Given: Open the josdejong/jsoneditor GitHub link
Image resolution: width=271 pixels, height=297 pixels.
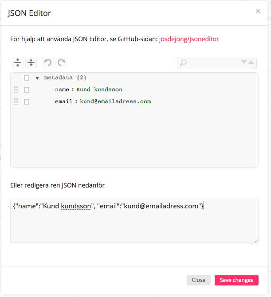Looking at the screenshot, I should click(189, 39).
